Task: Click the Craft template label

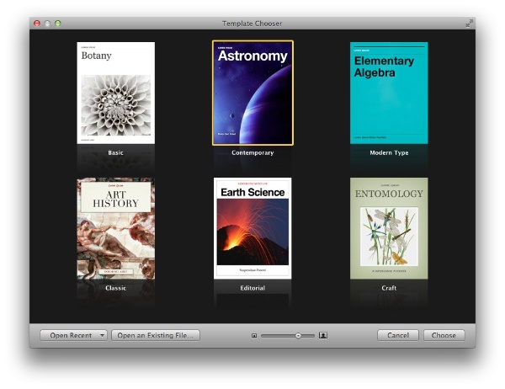Action: (389, 288)
